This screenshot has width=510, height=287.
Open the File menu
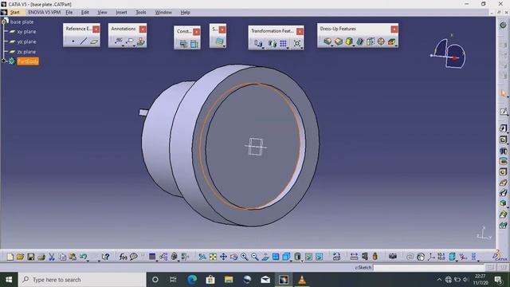coord(69,13)
